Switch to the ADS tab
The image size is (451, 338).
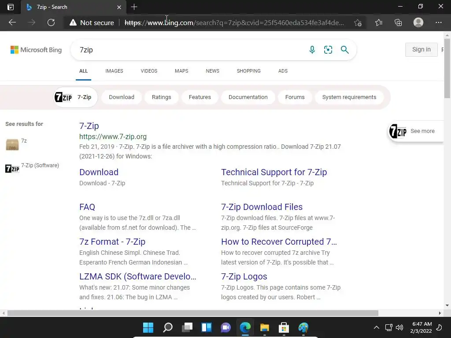point(283,71)
